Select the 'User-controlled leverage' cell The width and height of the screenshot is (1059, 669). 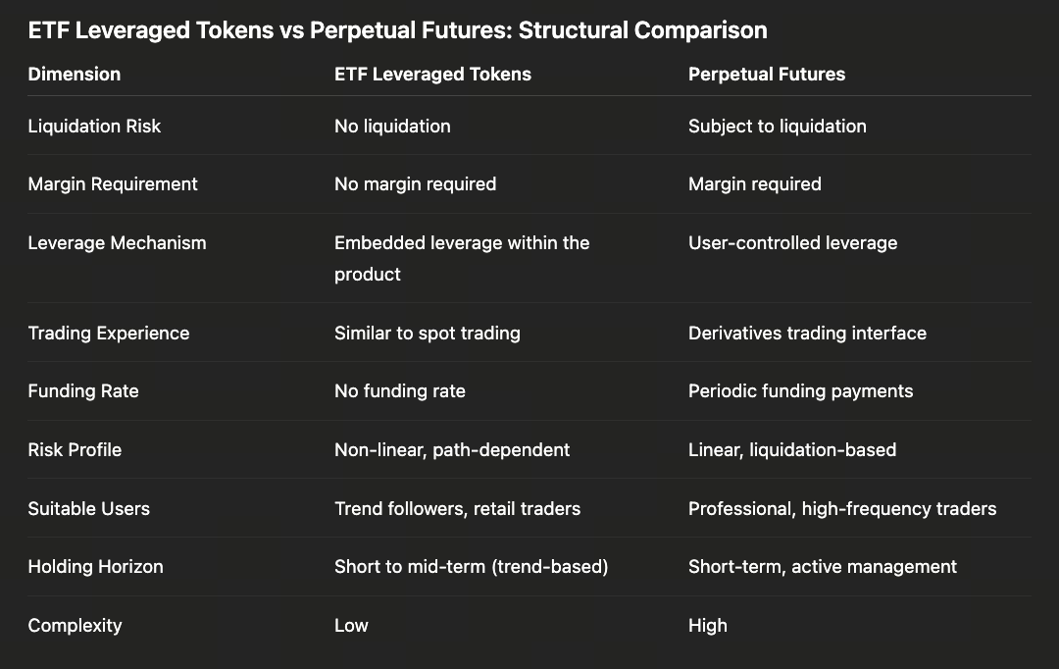pos(792,243)
